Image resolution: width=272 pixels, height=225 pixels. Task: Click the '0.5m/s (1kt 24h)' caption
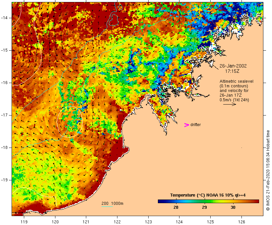(234, 100)
